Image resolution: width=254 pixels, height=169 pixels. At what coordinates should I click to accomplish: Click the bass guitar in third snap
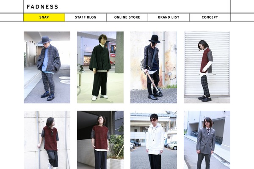[151, 79]
